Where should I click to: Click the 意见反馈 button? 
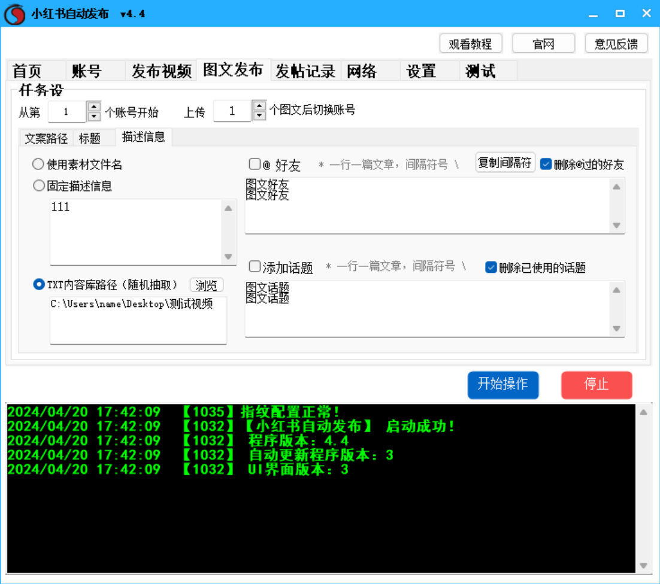point(616,44)
